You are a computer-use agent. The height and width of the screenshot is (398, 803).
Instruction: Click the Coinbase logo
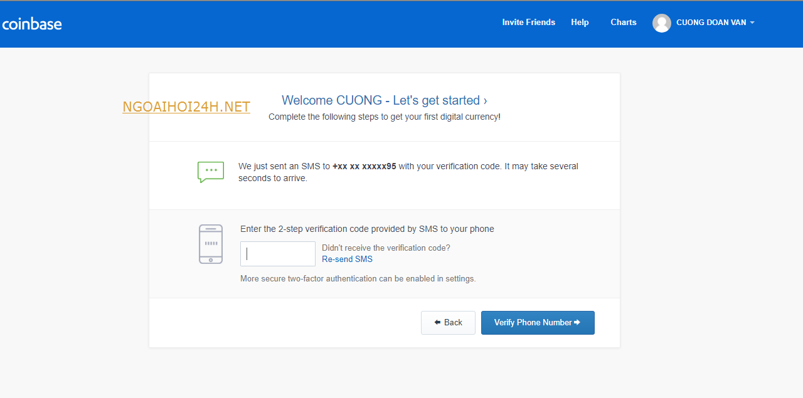tap(32, 24)
